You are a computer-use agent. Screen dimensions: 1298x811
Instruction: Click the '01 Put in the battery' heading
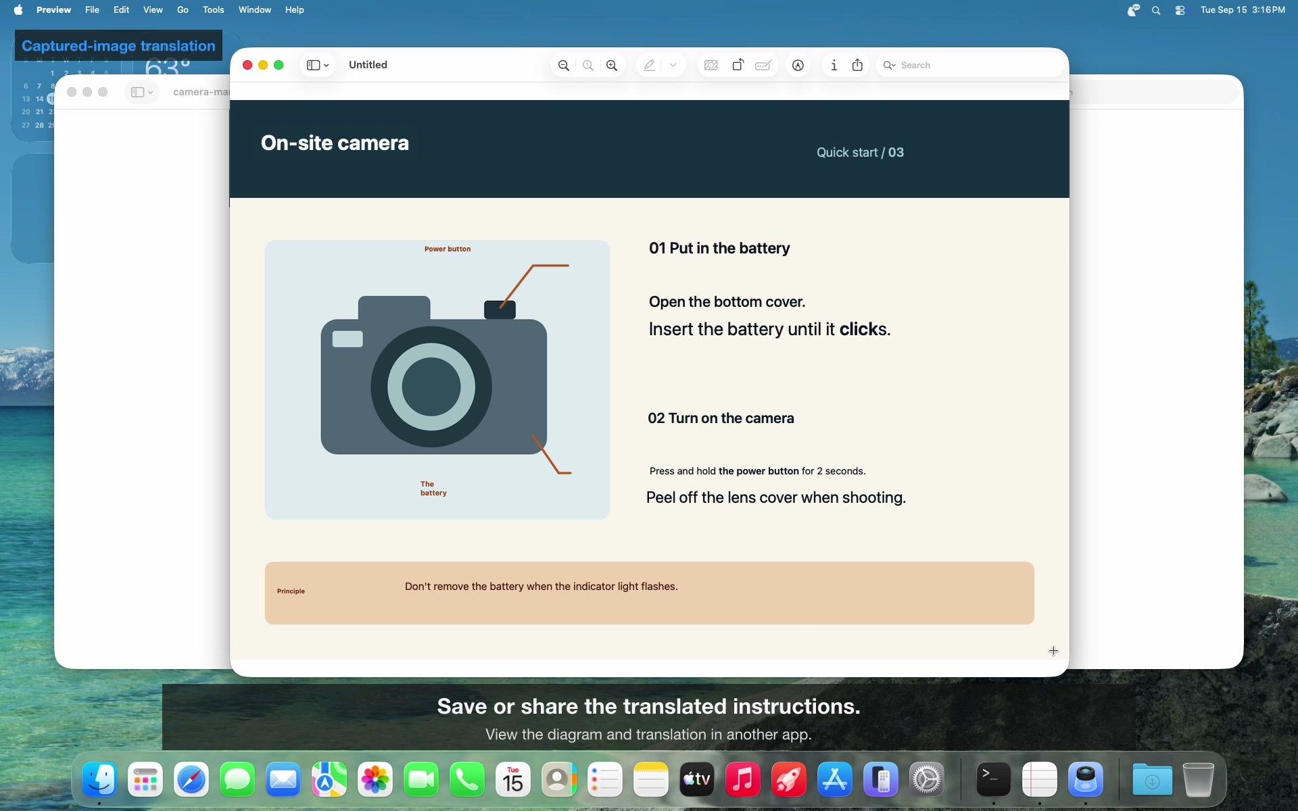pos(719,249)
